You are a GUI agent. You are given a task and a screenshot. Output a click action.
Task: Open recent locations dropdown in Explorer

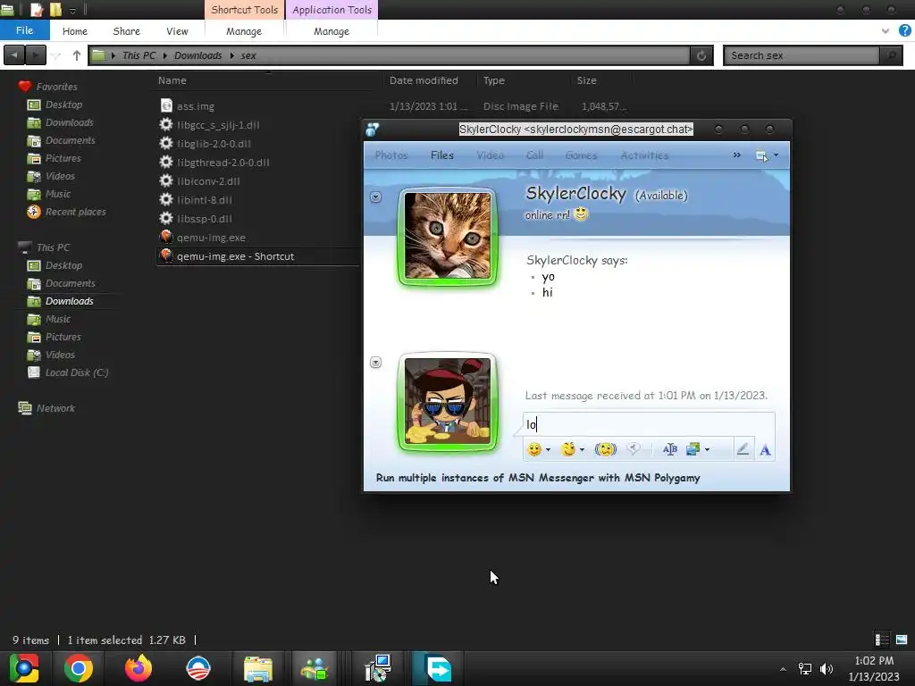pos(56,55)
